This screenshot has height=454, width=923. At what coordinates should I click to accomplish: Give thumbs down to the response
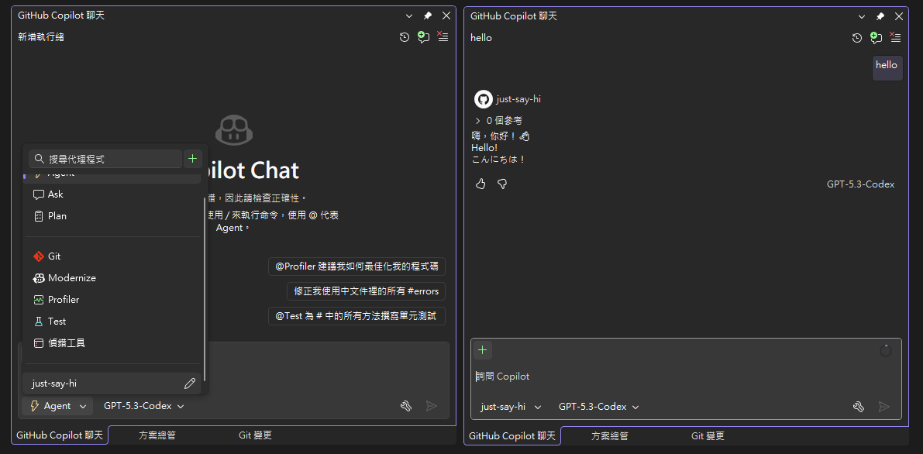coord(502,184)
